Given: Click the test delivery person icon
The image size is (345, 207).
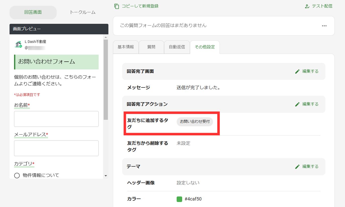Looking at the screenshot, I should coord(307,6).
